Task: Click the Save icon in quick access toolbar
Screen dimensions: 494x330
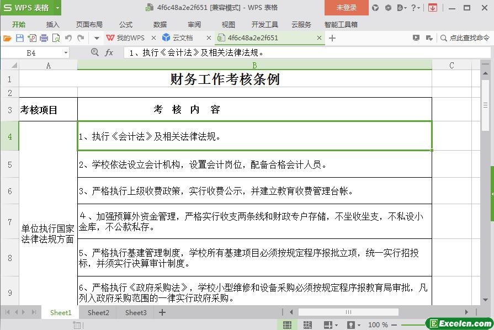Action: tap(20, 38)
